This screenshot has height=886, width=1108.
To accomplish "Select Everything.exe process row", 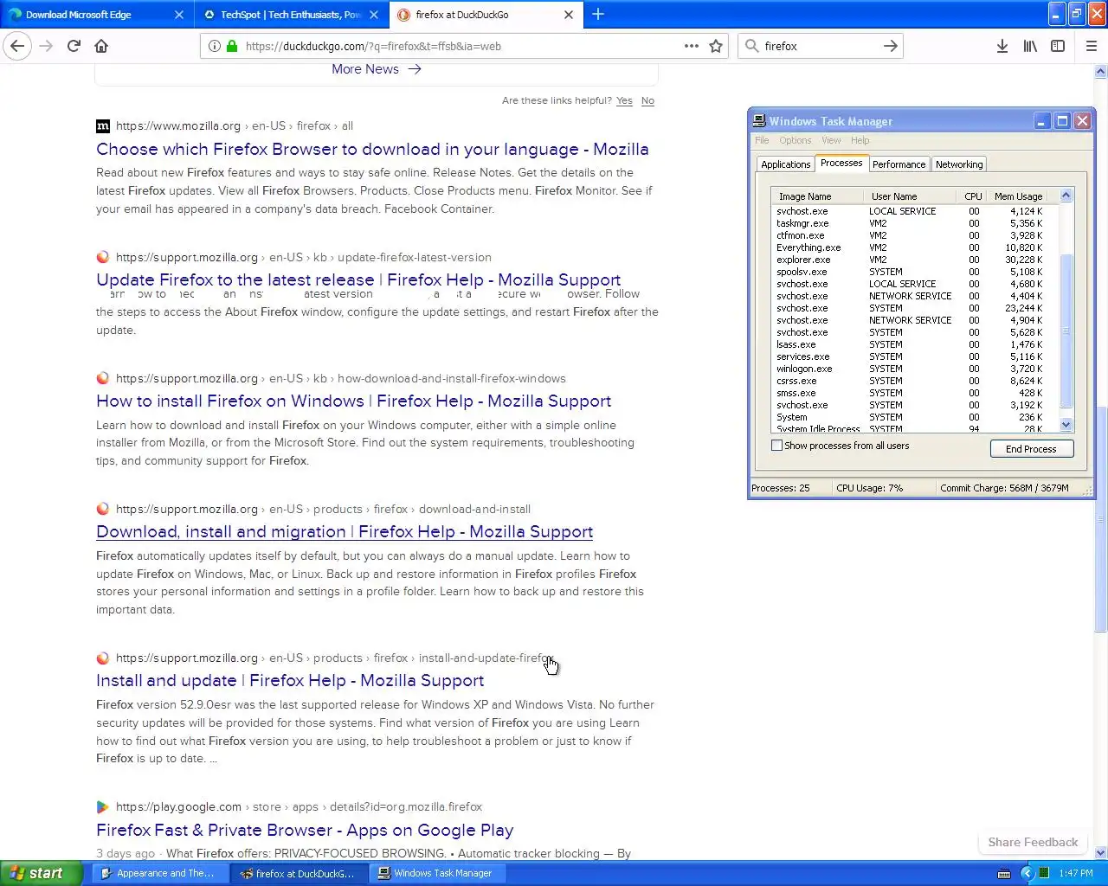I will click(x=914, y=247).
